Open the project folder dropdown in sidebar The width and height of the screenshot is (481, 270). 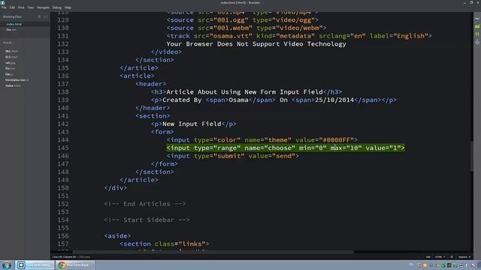pos(8,43)
